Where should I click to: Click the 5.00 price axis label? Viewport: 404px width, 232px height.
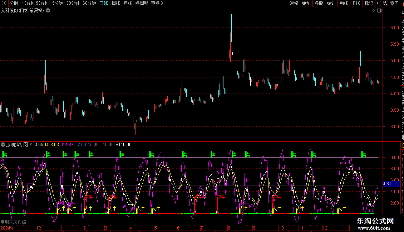pos(394,61)
